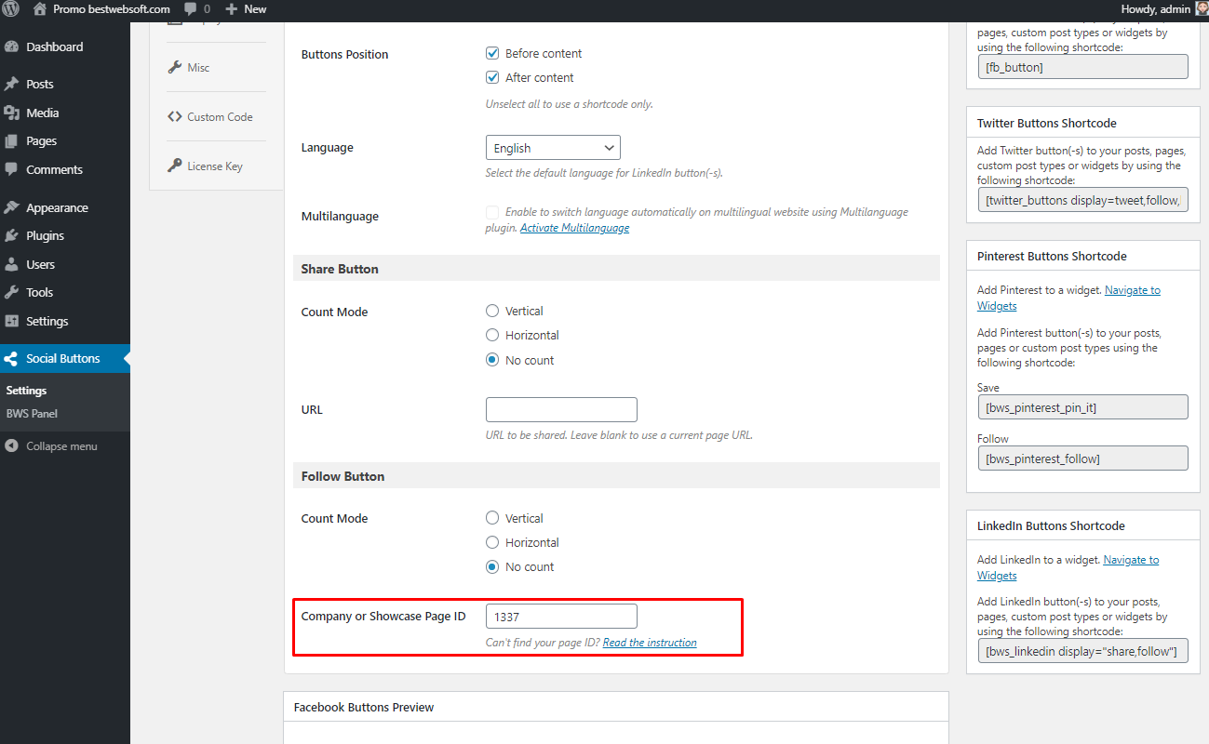Click the plus icon next to New

(x=232, y=9)
